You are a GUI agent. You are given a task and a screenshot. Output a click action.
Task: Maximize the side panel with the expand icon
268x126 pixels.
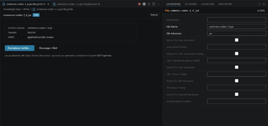click(259, 4)
